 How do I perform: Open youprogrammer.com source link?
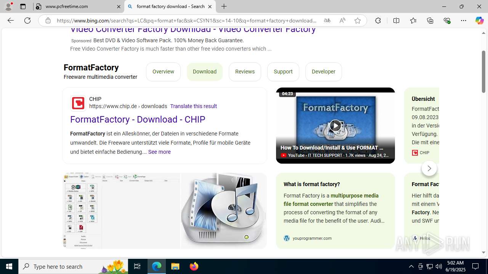click(308, 238)
